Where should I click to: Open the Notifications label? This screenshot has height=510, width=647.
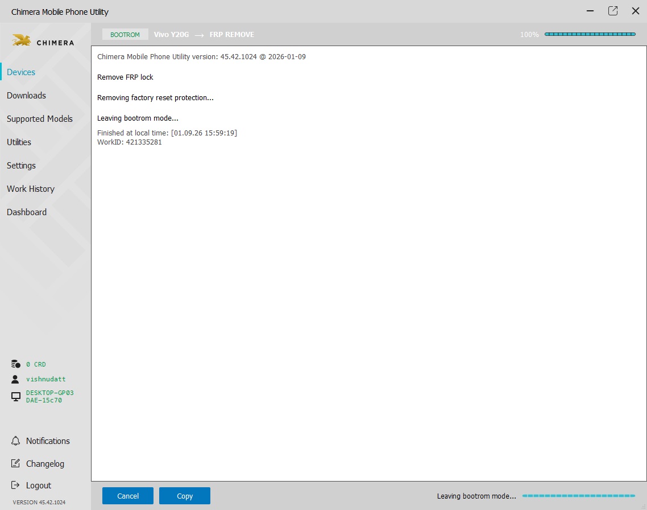pyautogui.click(x=48, y=441)
